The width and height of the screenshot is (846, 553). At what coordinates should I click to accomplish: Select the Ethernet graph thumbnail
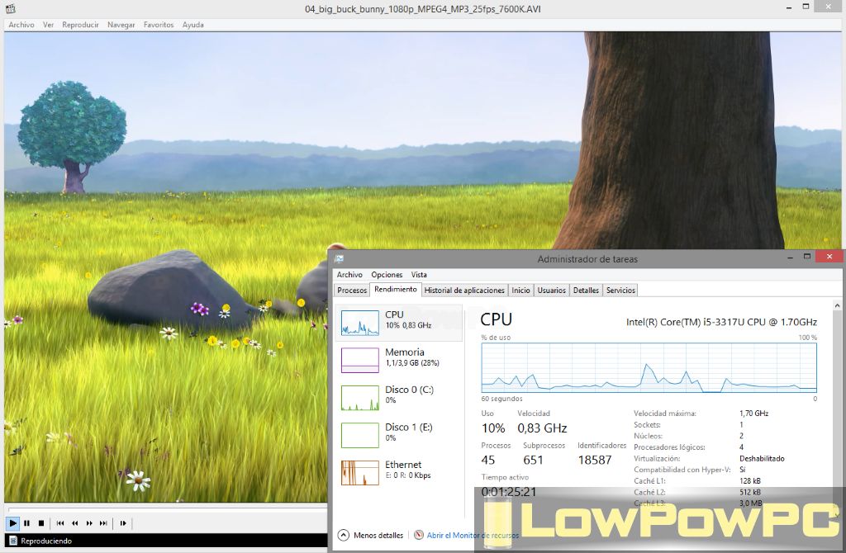[x=360, y=473]
